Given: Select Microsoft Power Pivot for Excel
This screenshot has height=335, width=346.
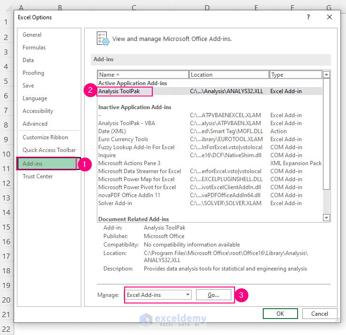Looking at the screenshot, I should [x=137, y=187].
